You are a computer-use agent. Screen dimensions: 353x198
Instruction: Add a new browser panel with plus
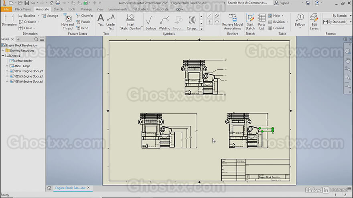[18, 39]
